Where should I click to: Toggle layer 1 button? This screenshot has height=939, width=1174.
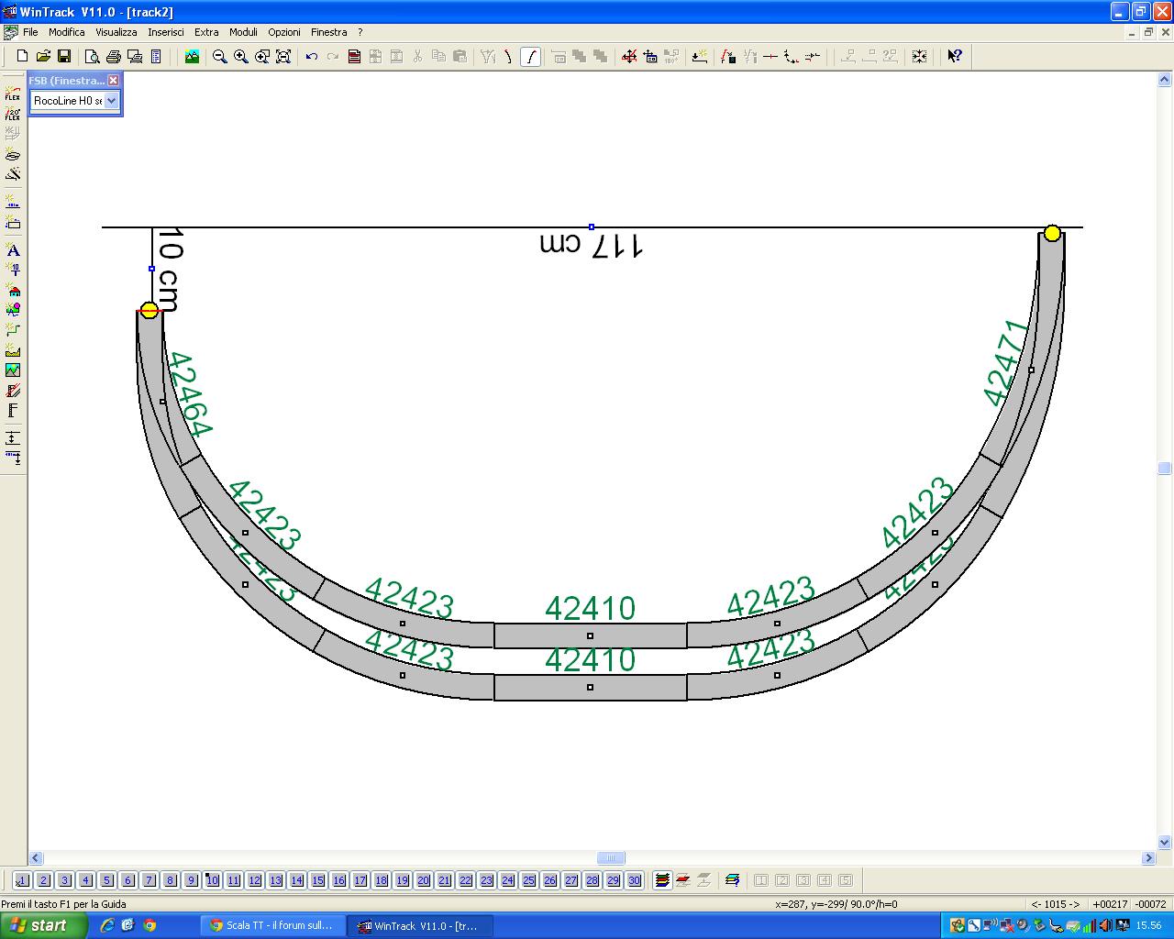(22, 880)
